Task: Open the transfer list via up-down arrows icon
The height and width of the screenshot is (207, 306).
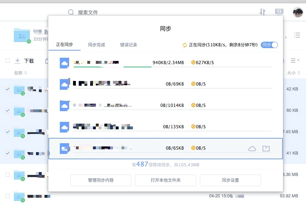Action: coord(263,12)
